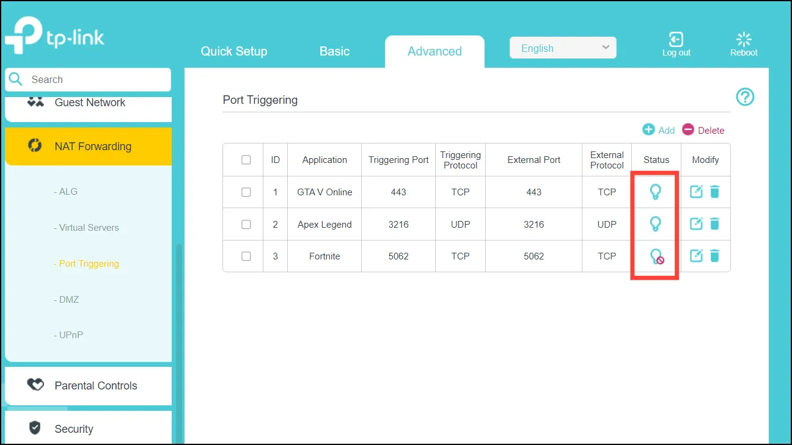The height and width of the screenshot is (445, 792).
Task: Edit the Apex Legend entry
Action: [696, 224]
